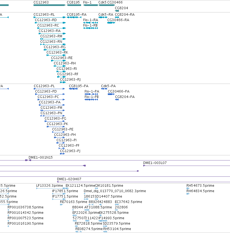Select transcript CG12963-RJ

70,80
